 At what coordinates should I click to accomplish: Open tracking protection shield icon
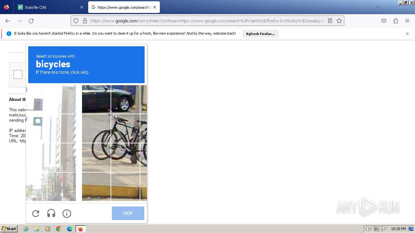click(76, 21)
